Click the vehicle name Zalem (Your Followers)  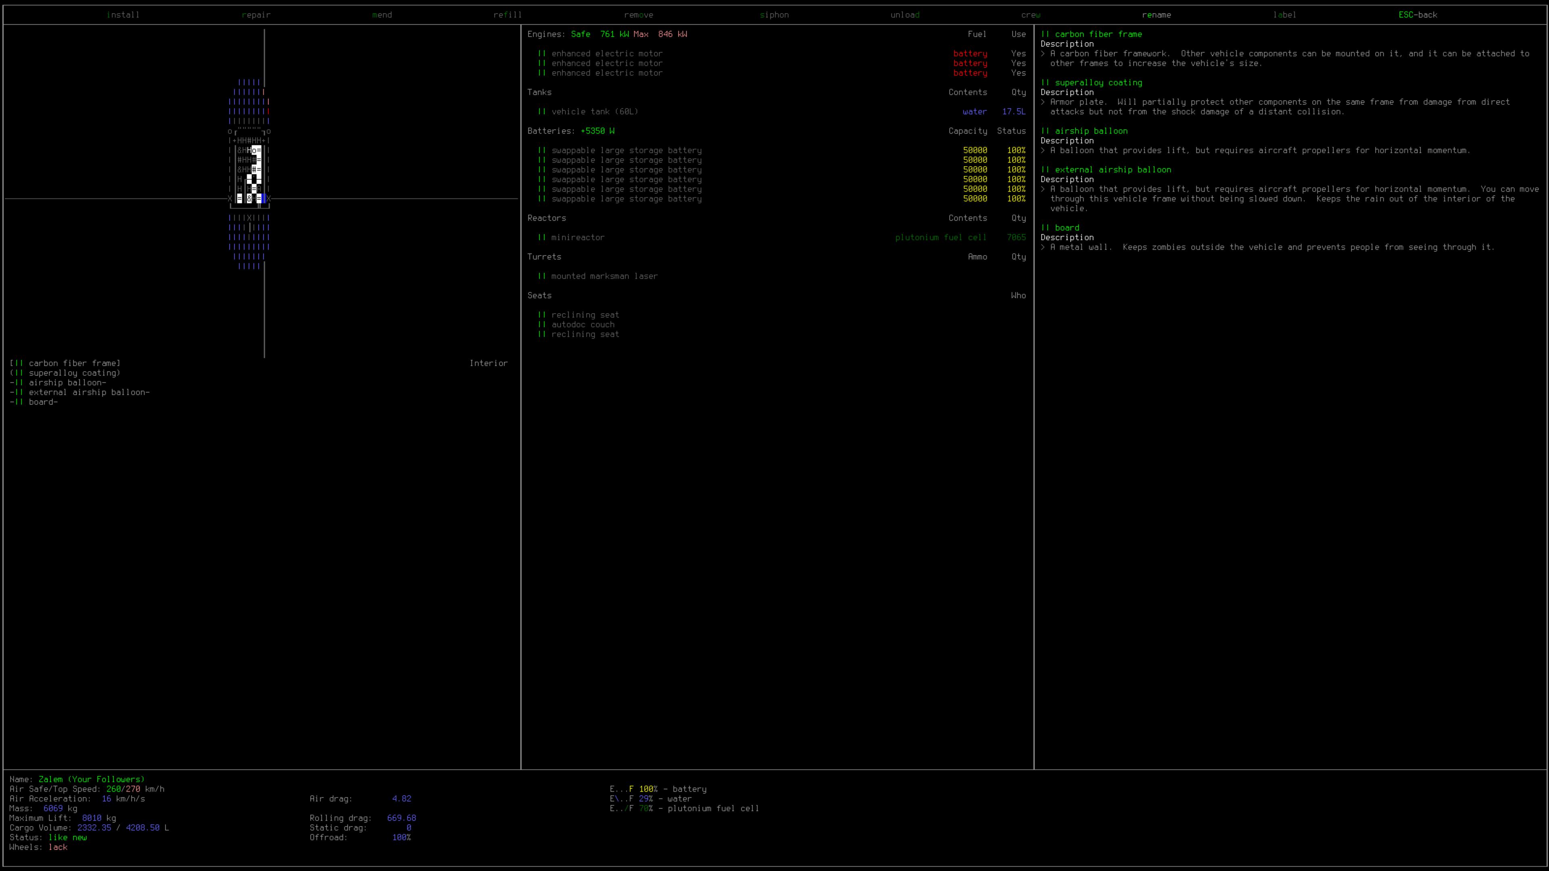point(92,779)
